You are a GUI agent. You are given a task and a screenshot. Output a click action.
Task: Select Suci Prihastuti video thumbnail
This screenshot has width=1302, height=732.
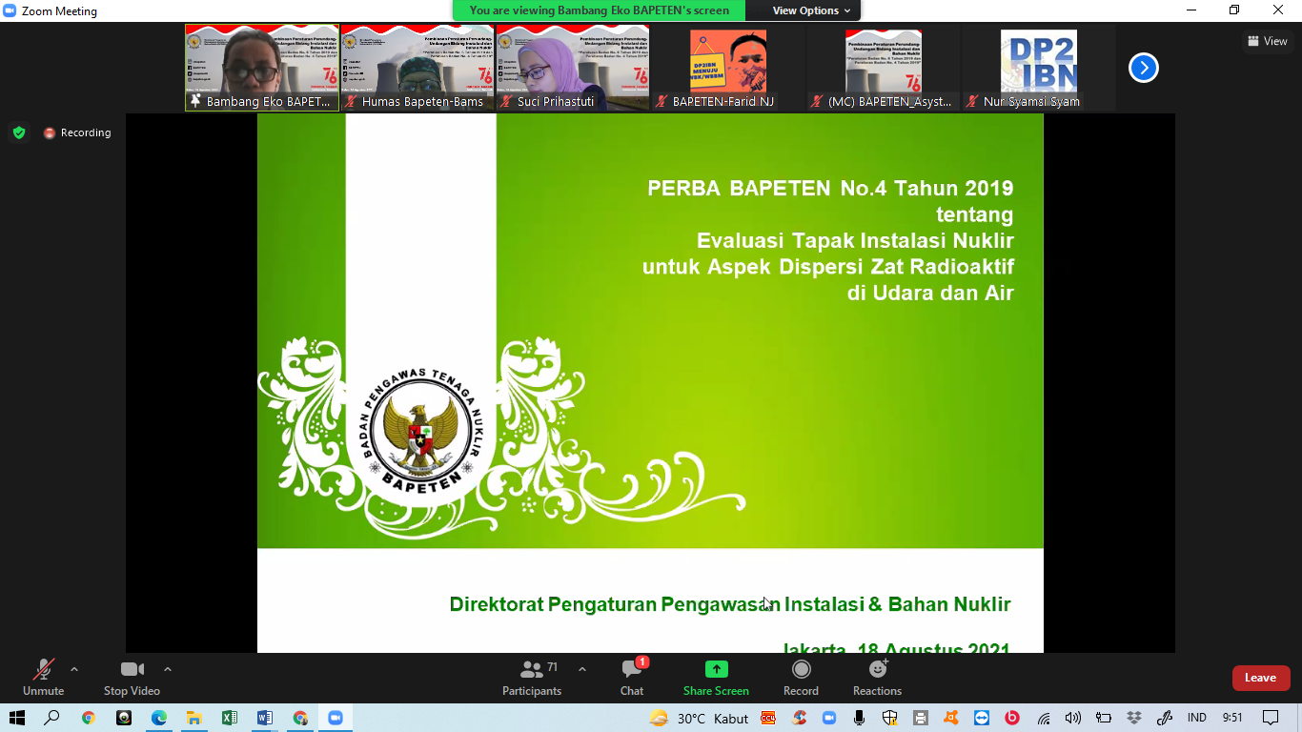(573, 68)
